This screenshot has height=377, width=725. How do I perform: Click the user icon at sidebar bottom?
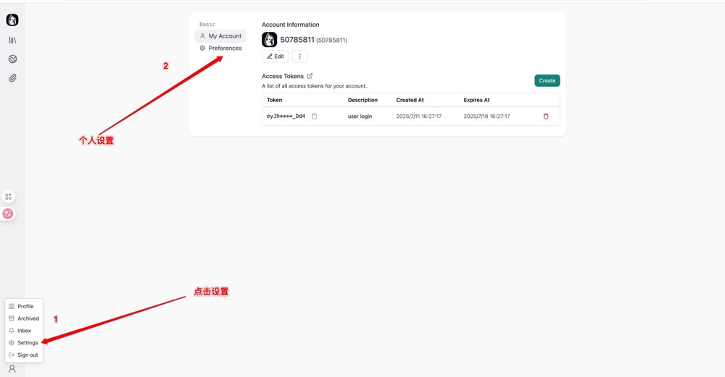point(12,369)
